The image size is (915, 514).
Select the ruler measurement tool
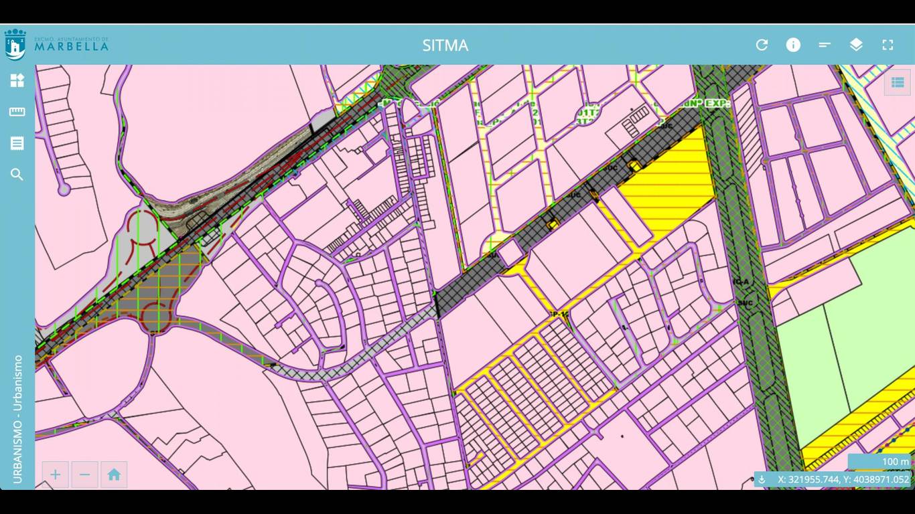point(17,112)
